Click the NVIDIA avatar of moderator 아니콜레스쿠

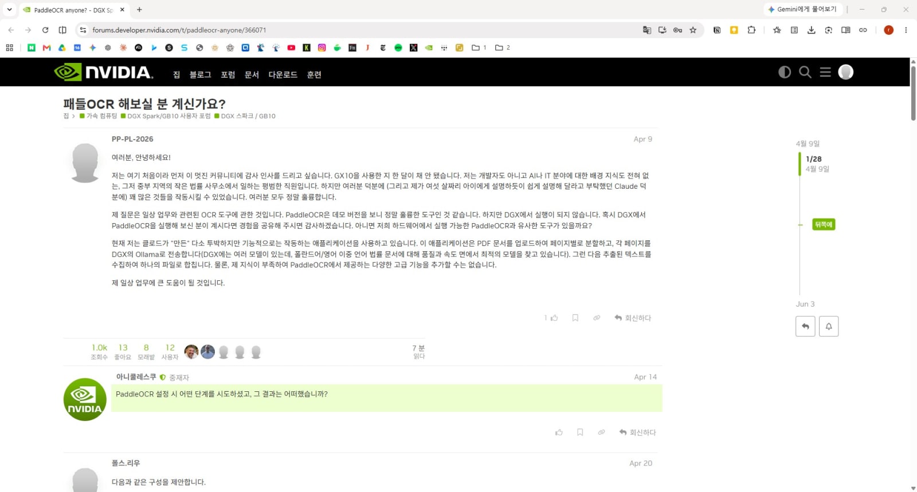[85, 399]
